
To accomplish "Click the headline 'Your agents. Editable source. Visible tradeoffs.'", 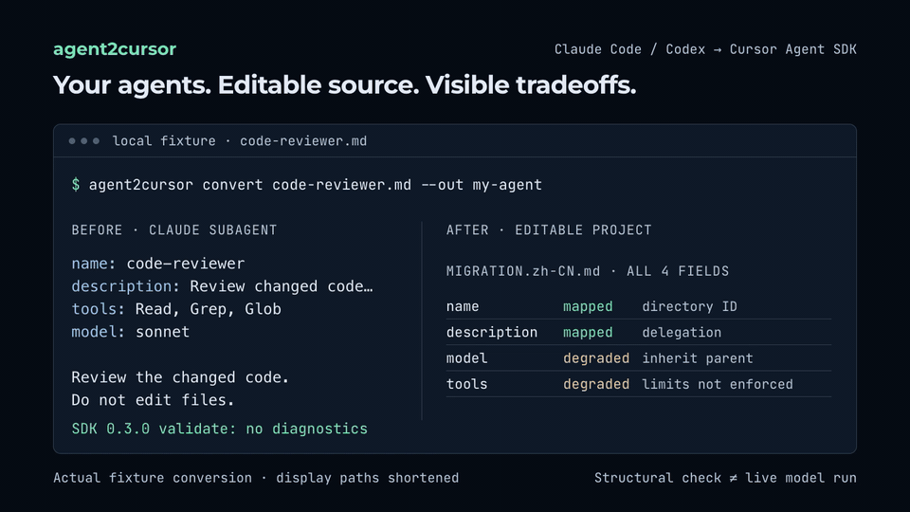I will [344, 85].
